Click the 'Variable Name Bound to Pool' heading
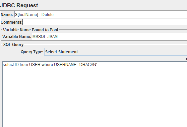Viewport: 187px width, 127px height. (30, 30)
